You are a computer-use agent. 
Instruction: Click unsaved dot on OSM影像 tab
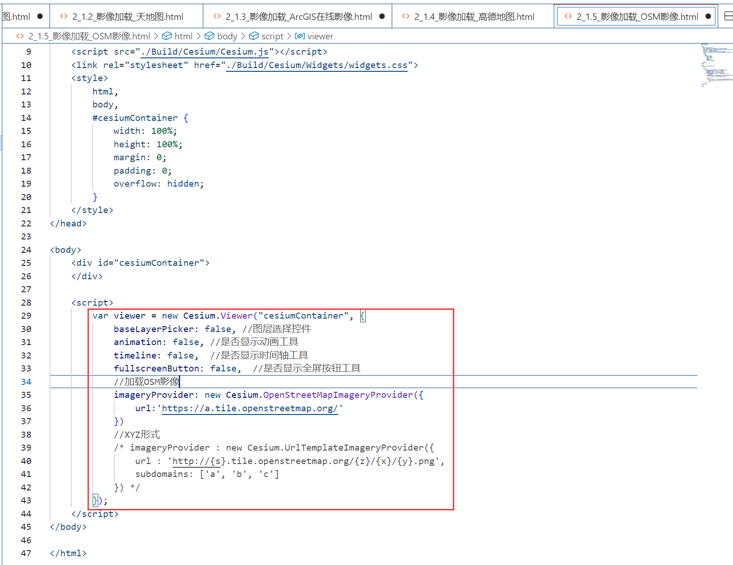click(x=708, y=16)
